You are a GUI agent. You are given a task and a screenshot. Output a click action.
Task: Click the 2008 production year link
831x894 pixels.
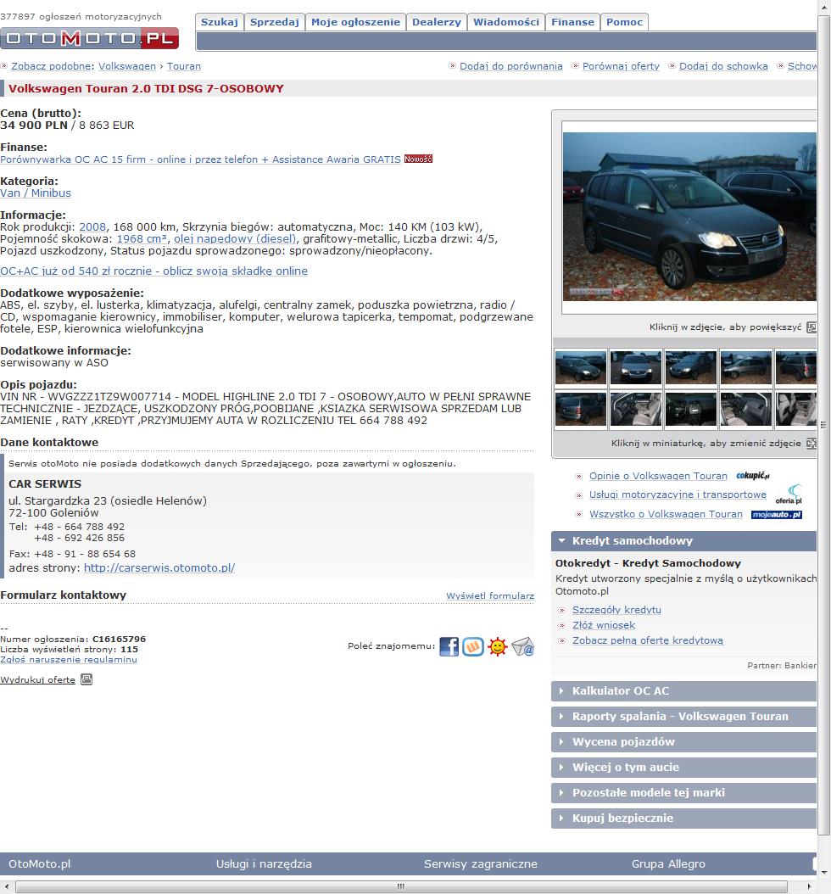click(92, 227)
